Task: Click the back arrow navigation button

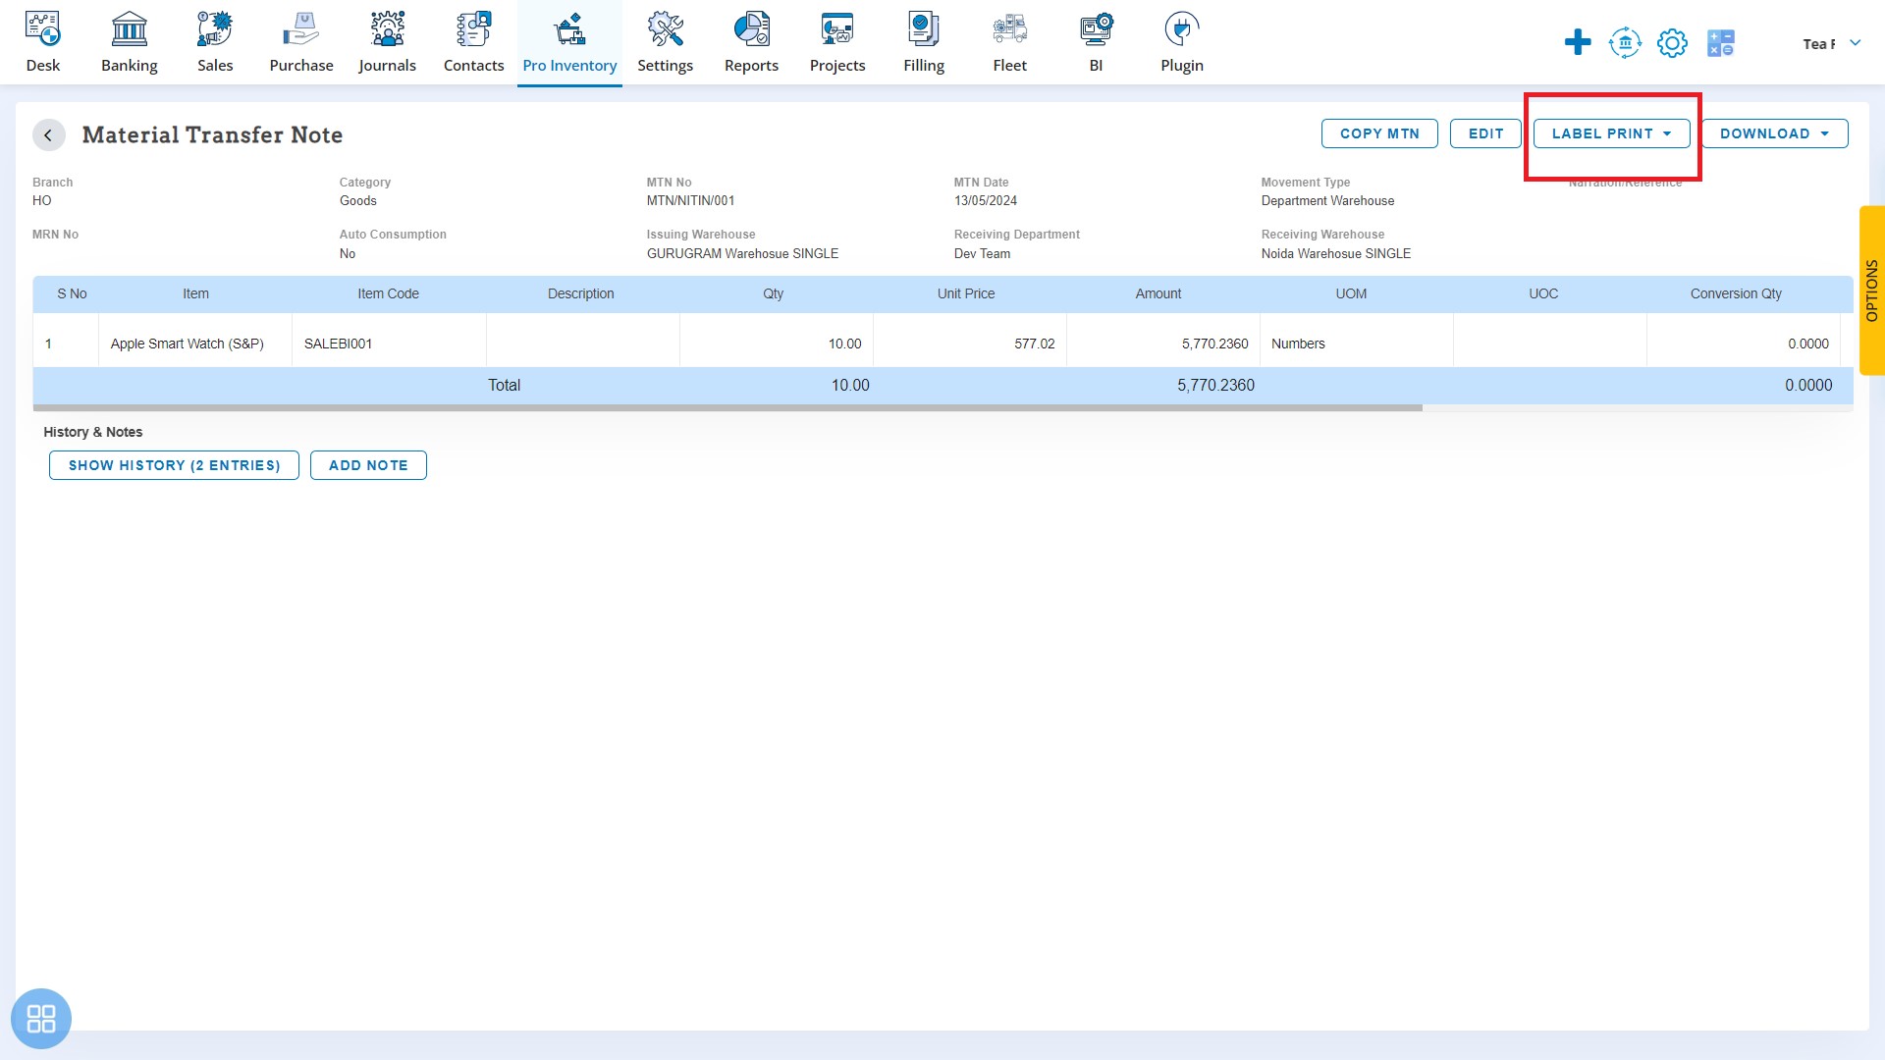Action: [48, 134]
